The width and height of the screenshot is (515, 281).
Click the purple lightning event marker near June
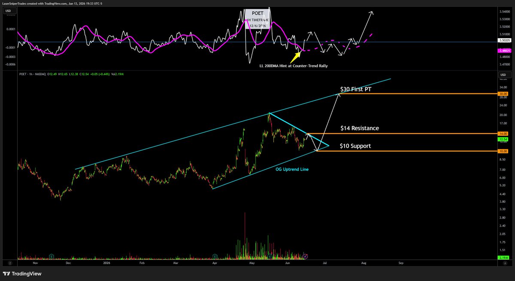pos(305,256)
